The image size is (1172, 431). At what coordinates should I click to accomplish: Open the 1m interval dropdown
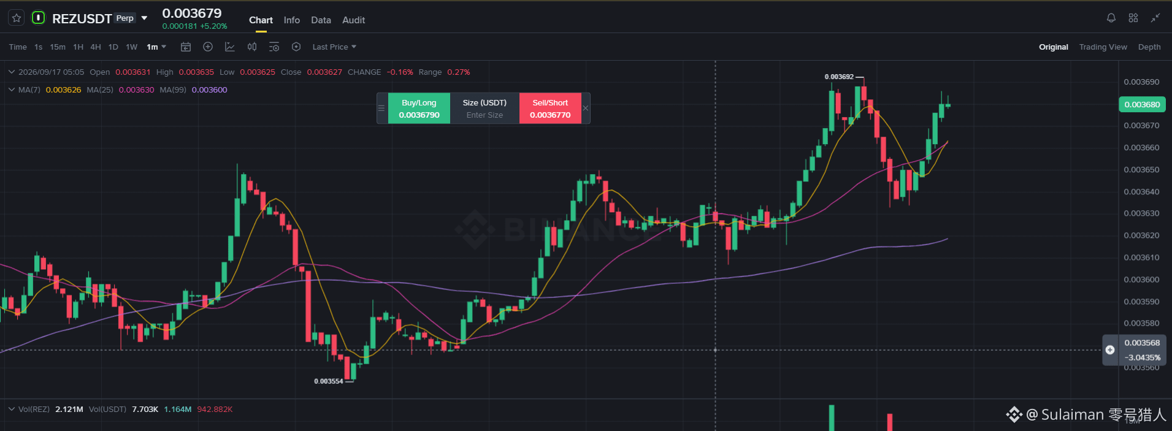156,47
